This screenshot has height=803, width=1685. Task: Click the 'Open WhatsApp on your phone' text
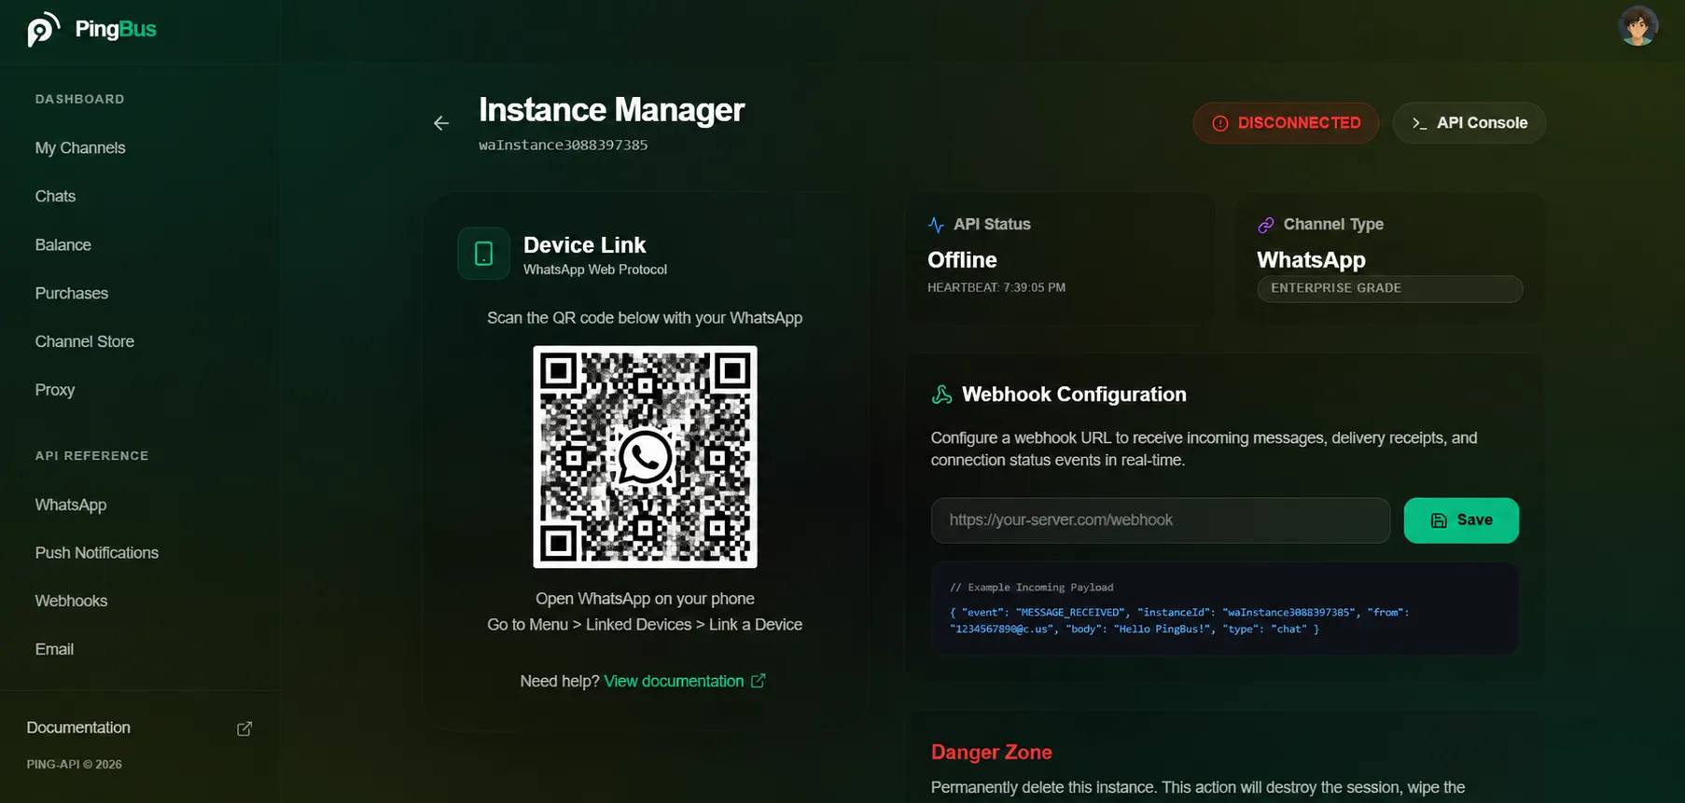pos(645,599)
